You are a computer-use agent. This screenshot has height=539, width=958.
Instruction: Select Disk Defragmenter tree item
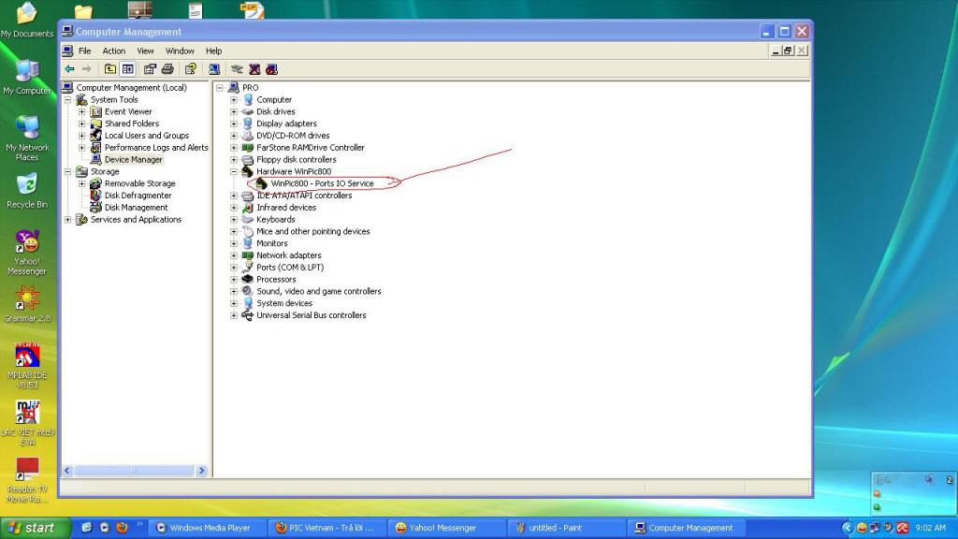(138, 196)
